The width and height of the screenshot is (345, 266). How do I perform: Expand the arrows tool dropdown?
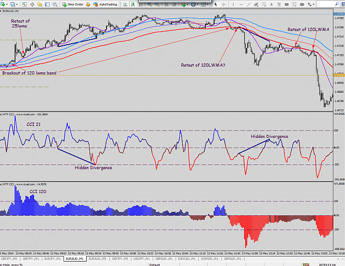pyautogui.click(x=314, y=4)
